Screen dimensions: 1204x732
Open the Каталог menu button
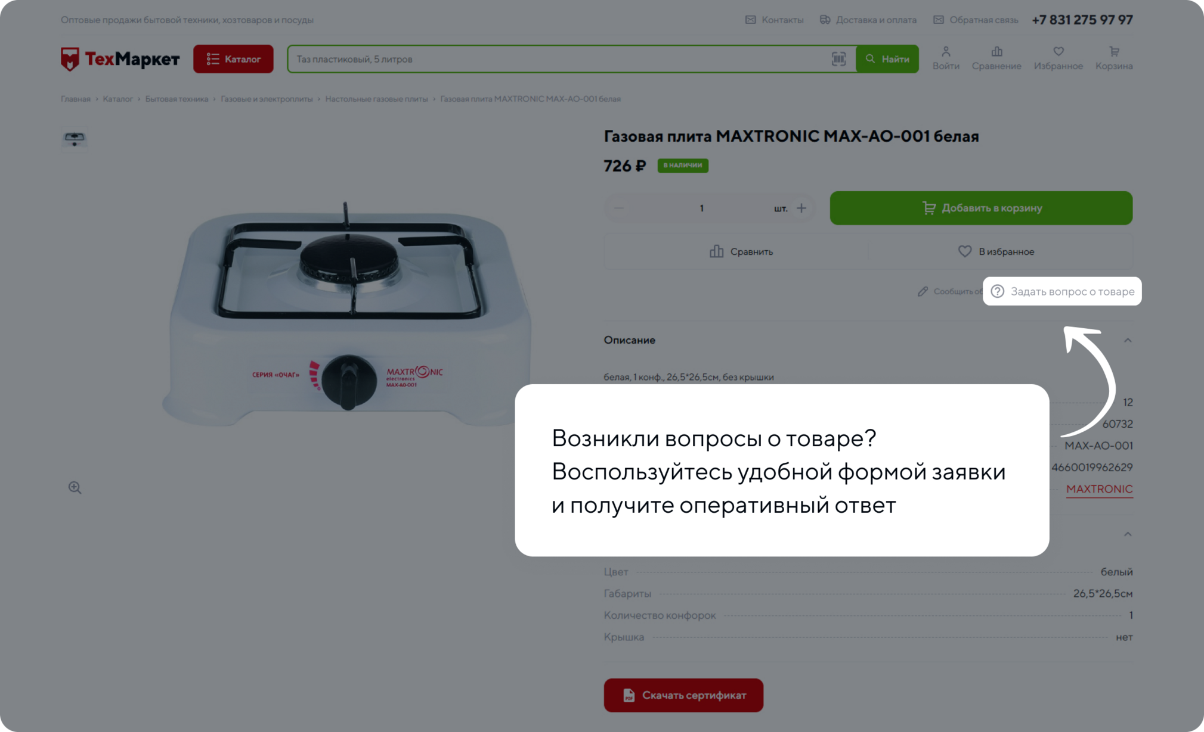[x=233, y=59]
